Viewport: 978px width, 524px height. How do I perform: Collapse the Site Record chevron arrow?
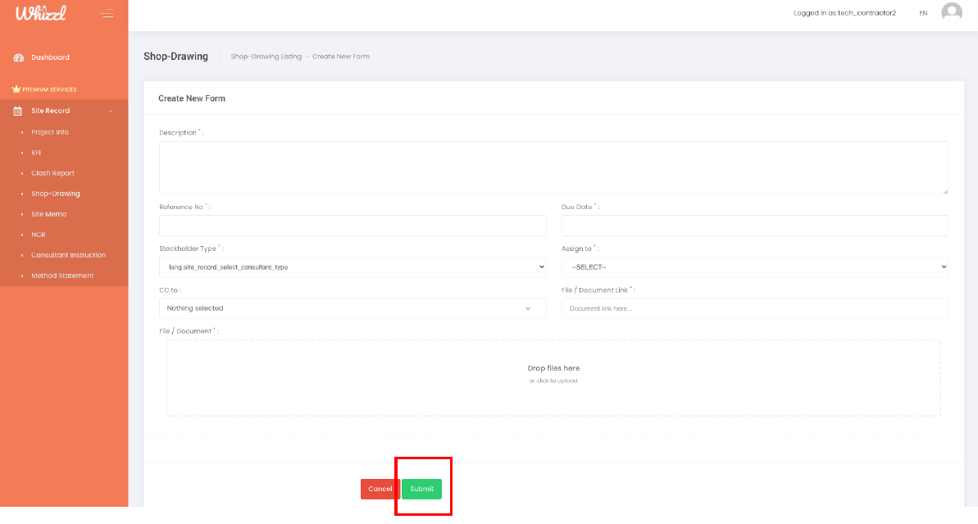[x=111, y=111]
